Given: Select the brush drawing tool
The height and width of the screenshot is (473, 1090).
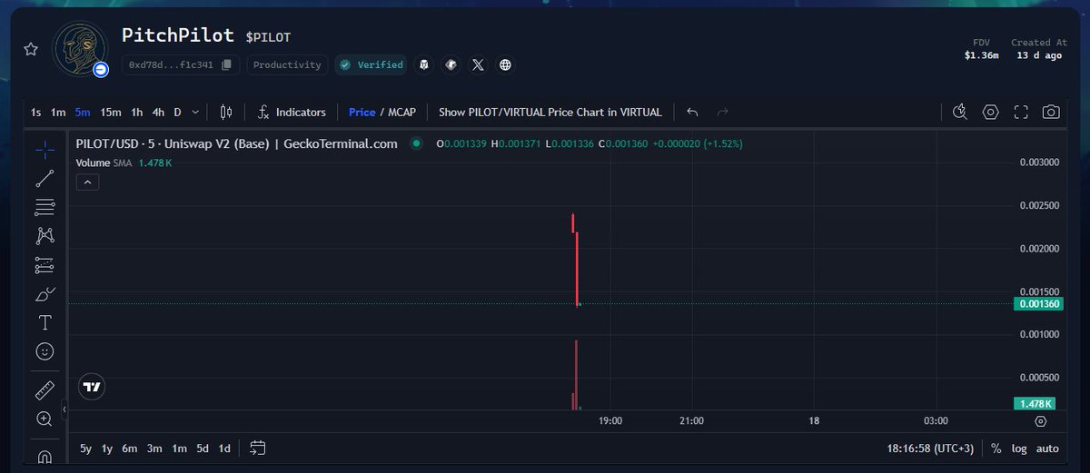Looking at the screenshot, I should tap(45, 294).
